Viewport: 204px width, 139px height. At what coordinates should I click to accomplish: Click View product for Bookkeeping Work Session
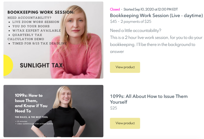tap(125, 67)
